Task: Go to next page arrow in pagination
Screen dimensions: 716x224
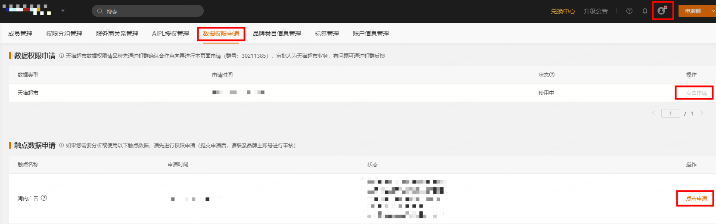Action: [702, 113]
